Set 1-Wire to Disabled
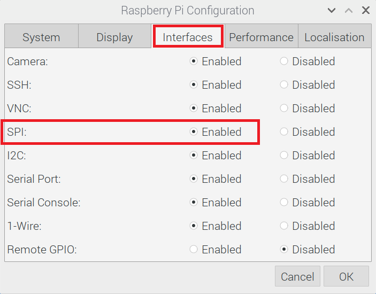376x294 pixels. [x=284, y=226]
